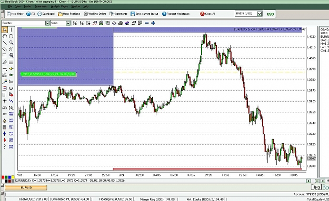
Task: Open the Statements menu
Action: pos(41,6)
